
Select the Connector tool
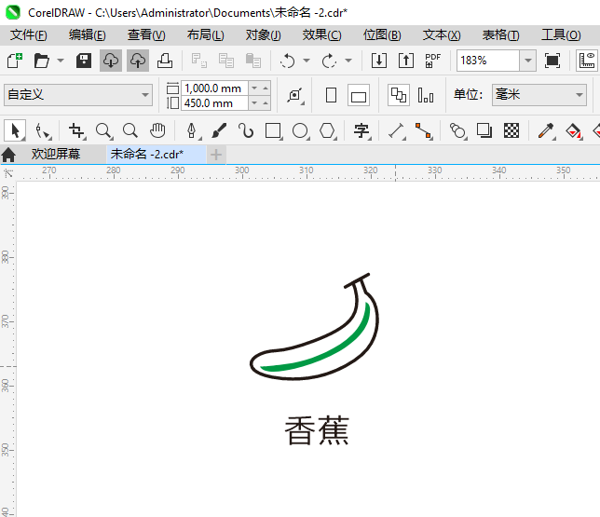pyautogui.click(x=424, y=130)
